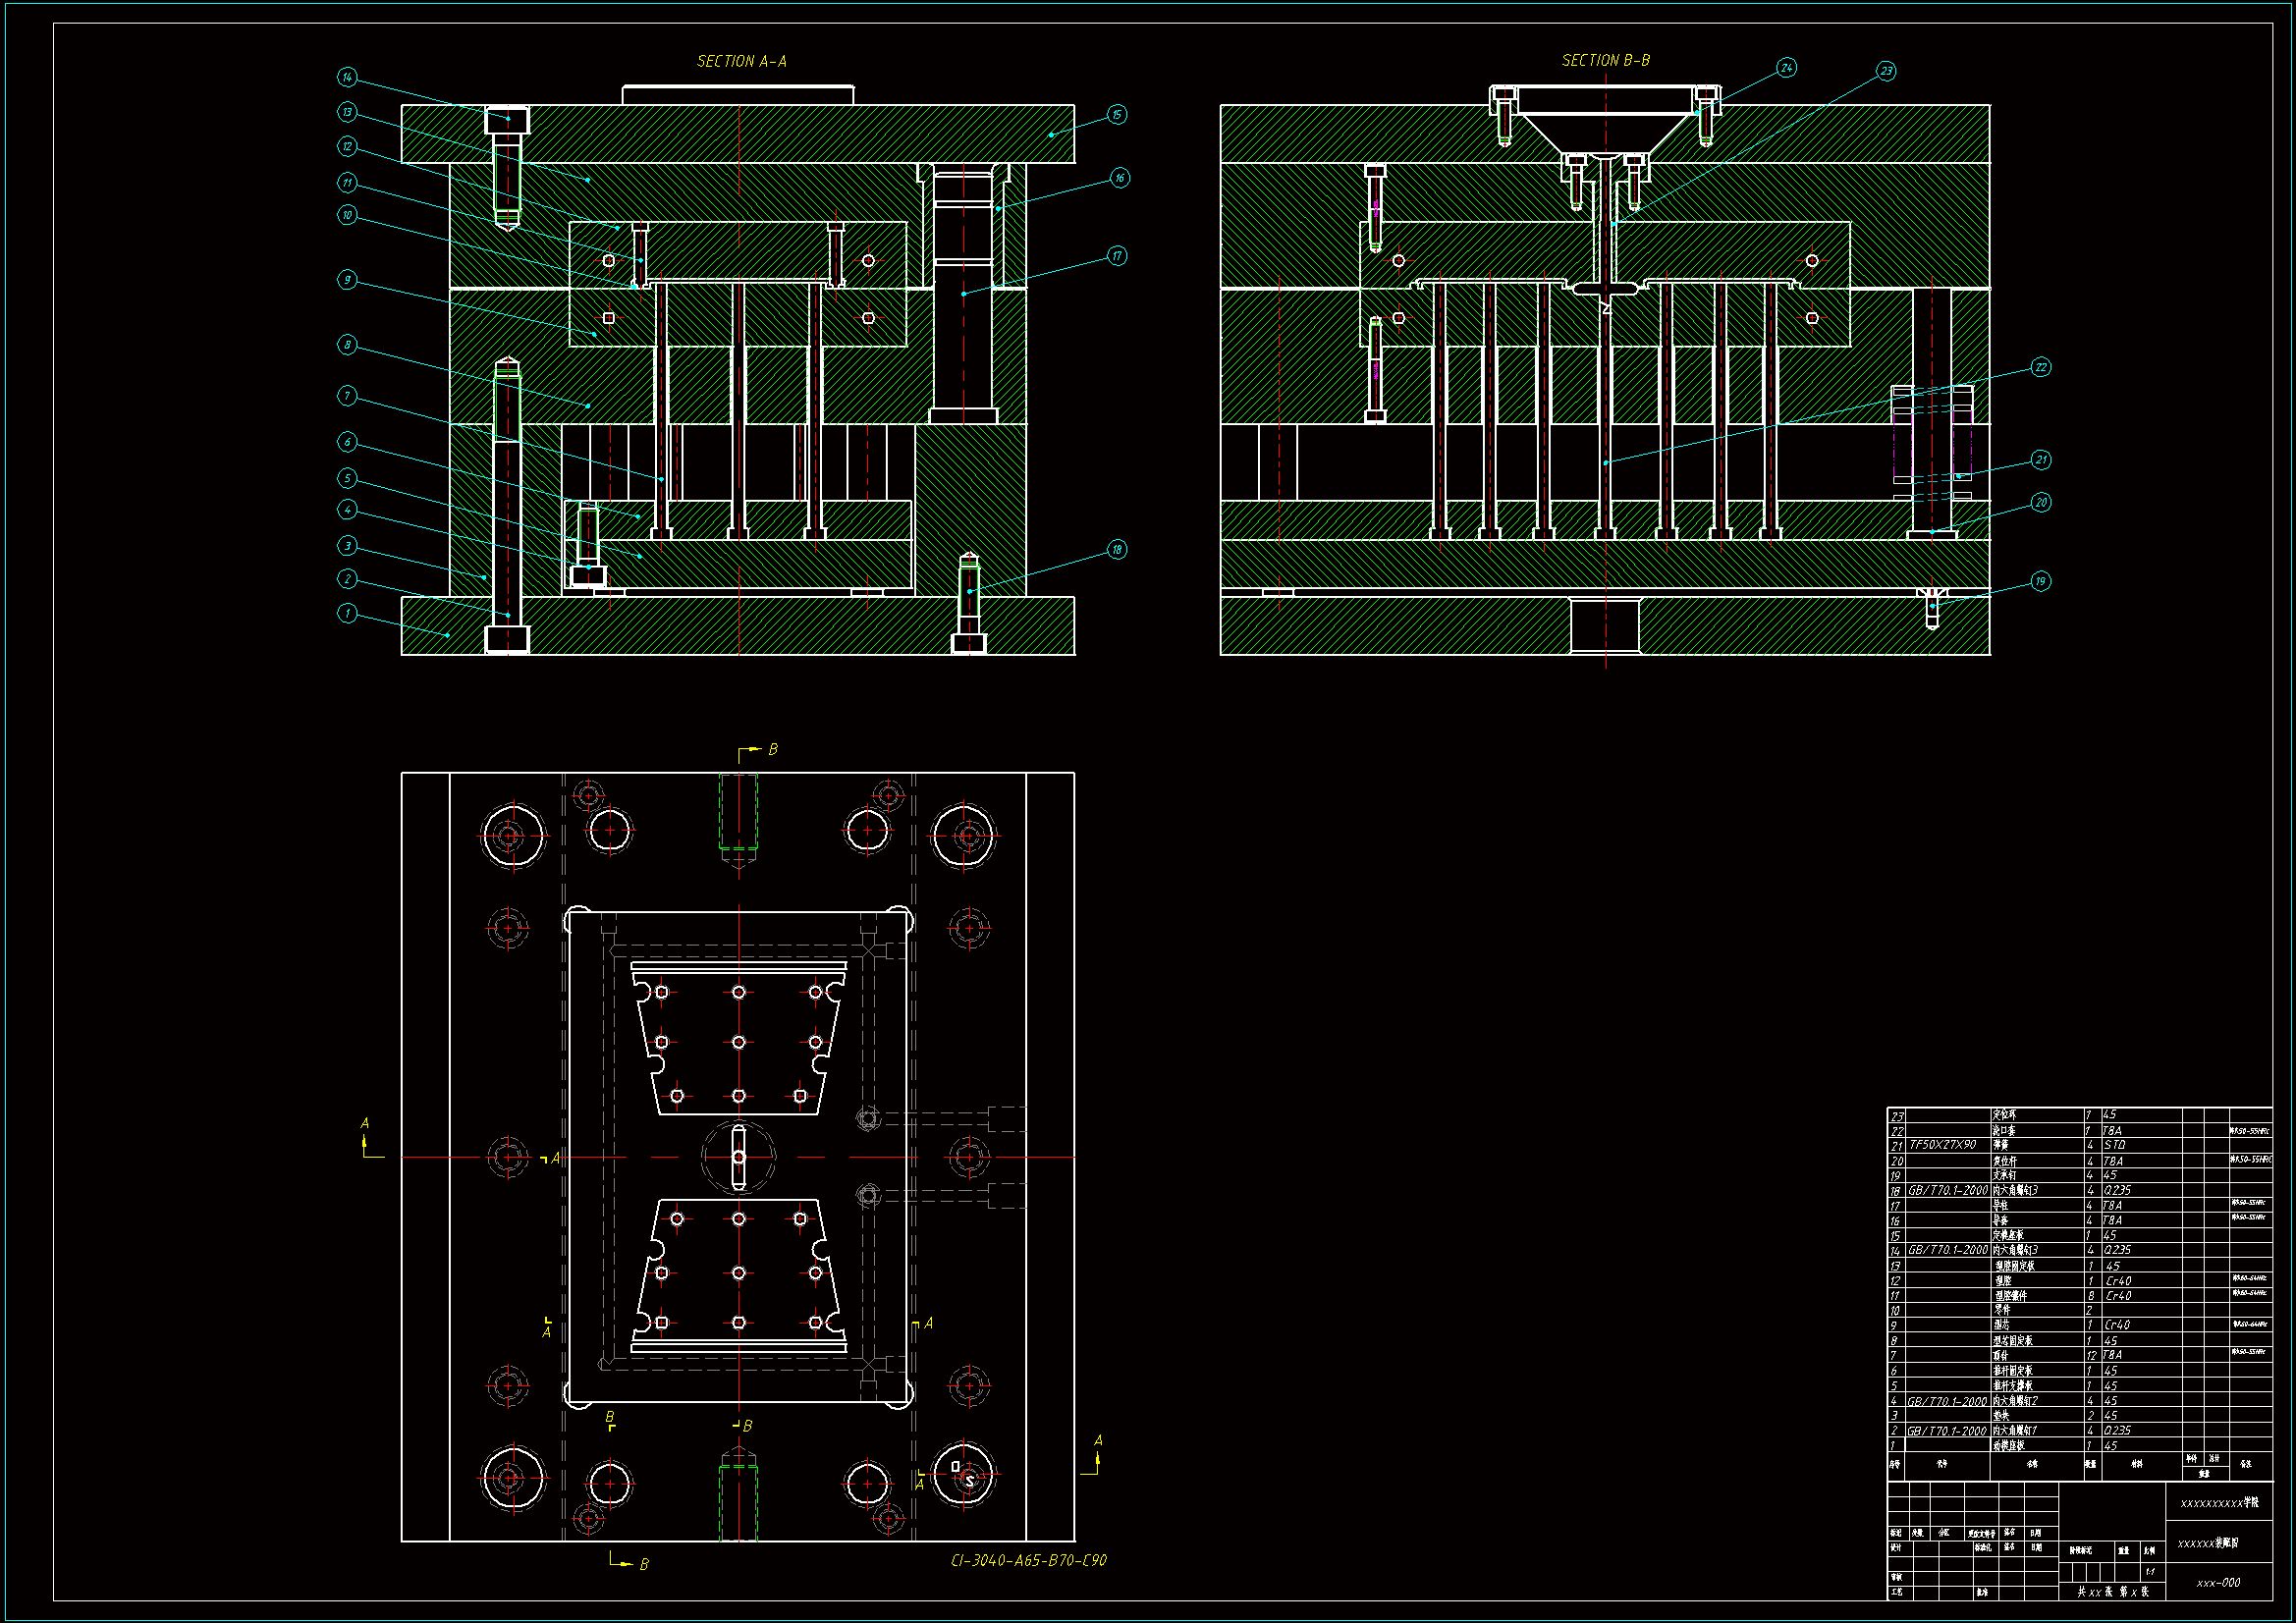Screen dimensions: 2296x1623
Task: Click part balloon number 18
Action: (1117, 550)
